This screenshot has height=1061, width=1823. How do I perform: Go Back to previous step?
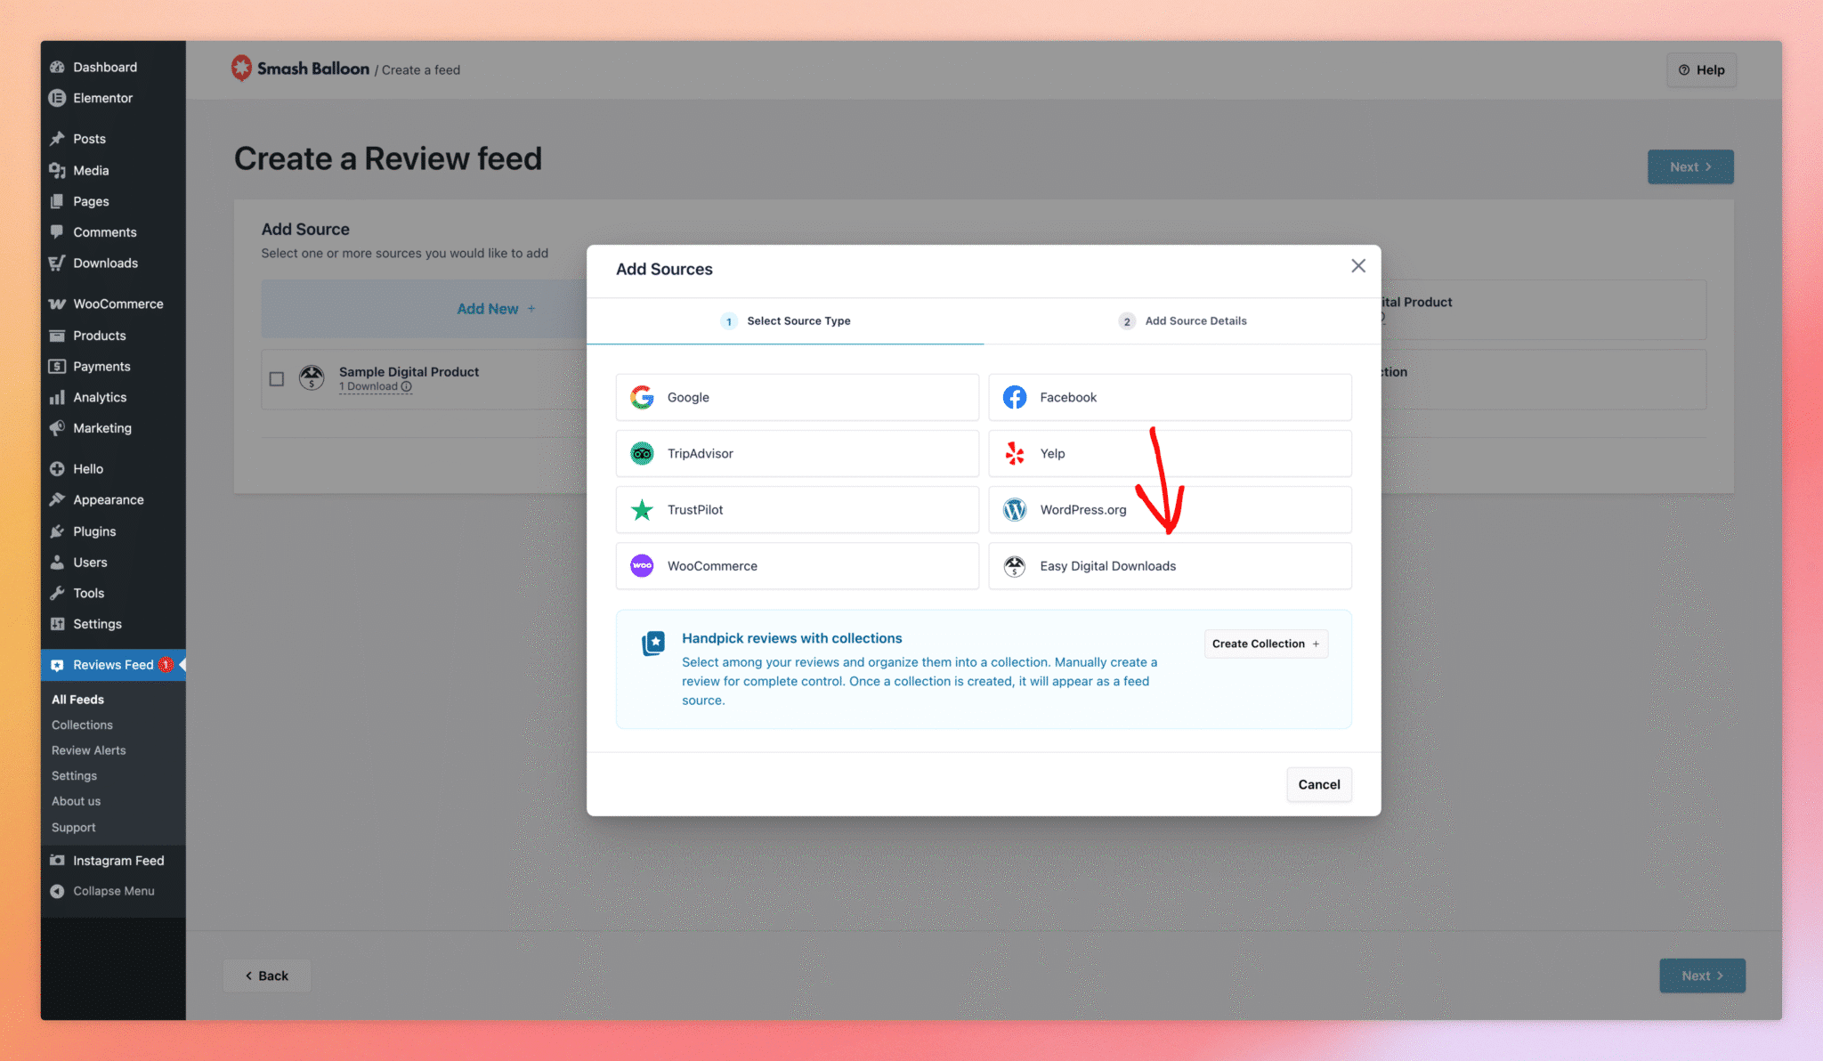coord(267,976)
